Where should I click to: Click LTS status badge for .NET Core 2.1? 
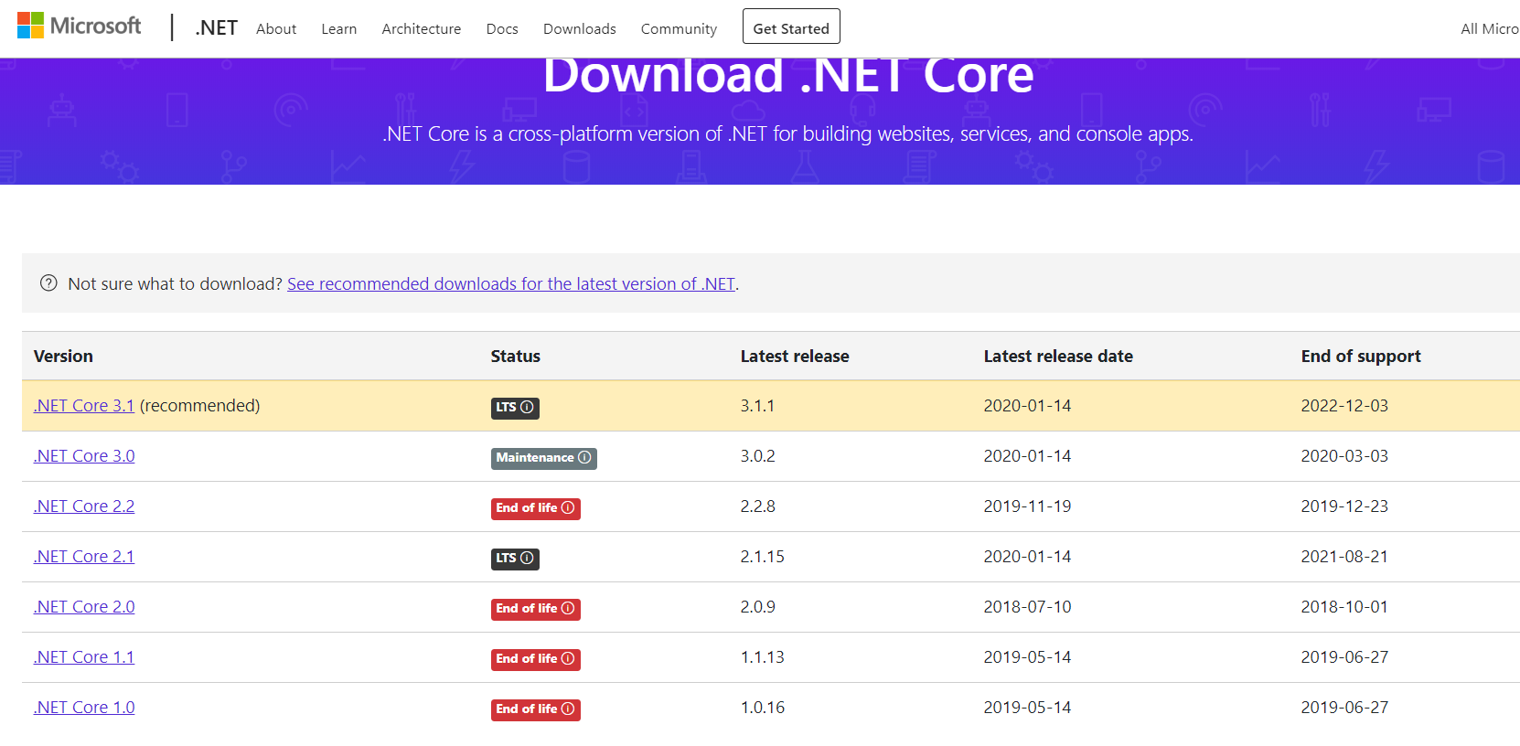pos(514,559)
